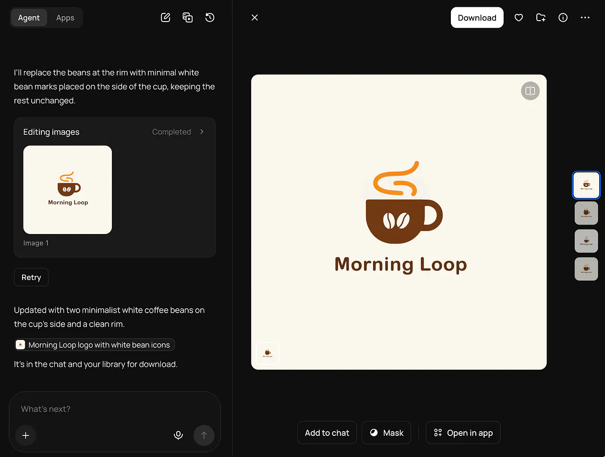Viewport: 605px width, 457px height.
Task: Open the Image 1 thumbnail in chat
Action: pyautogui.click(x=68, y=190)
